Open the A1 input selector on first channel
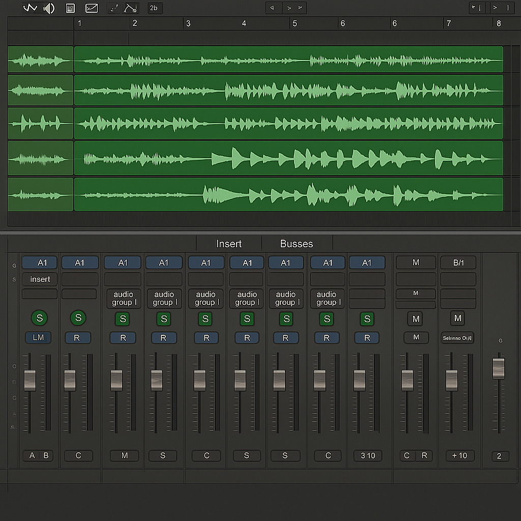The image size is (521, 521). tap(40, 263)
